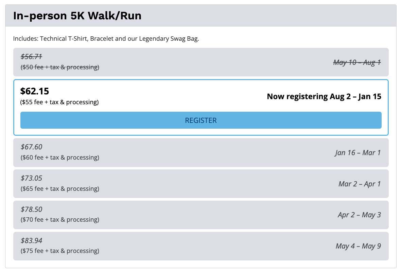
Task: Click the ($70 fee + tax & processing) note
Action: point(60,220)
